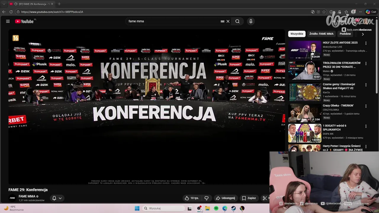
Task: Start voice search with the microphone
Action: pos(251,21)
